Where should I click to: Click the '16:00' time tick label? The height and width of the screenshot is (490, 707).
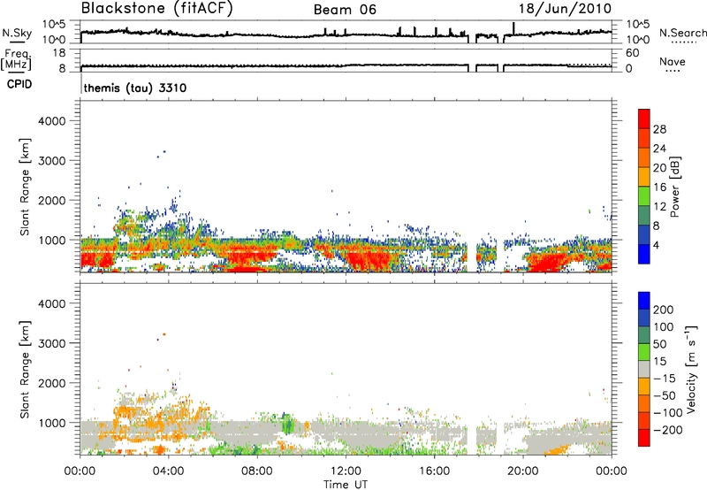click(x=434, y=471)
